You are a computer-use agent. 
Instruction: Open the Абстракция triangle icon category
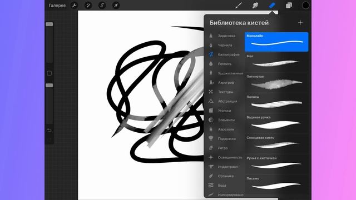coord(211,101)
